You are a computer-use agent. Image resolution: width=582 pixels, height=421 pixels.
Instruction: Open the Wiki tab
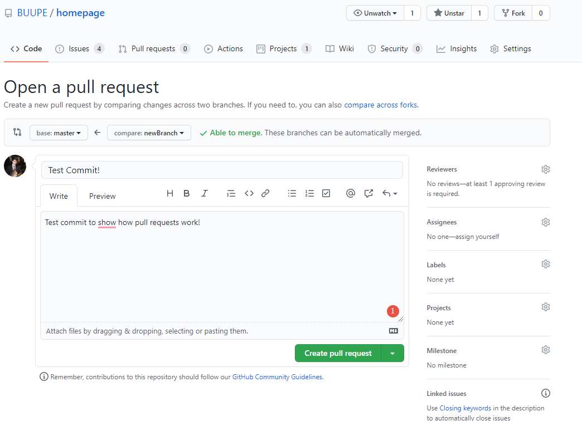tap(339, 48)
